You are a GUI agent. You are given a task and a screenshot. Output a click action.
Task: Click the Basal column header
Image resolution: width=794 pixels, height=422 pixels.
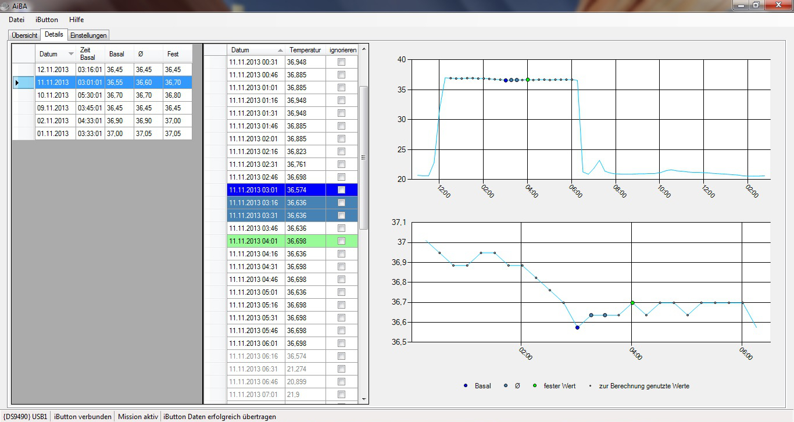119,54
